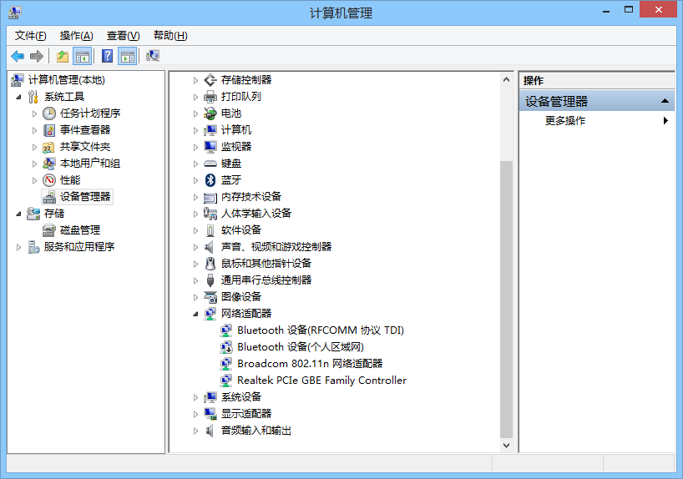Click the 键盘 keyboard icon
Image resolution: width=683 pixels, height=479 pixels.
pos(210,164)
